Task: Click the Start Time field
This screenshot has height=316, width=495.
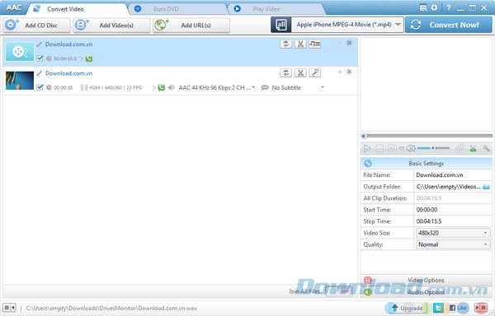Action: pyautogui.click(x=453, y=210)
